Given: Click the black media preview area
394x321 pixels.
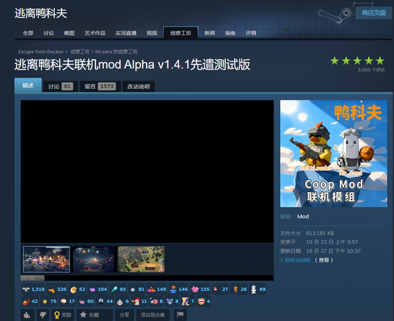Looking at the screenshot, I should click(x=147, y=171).
